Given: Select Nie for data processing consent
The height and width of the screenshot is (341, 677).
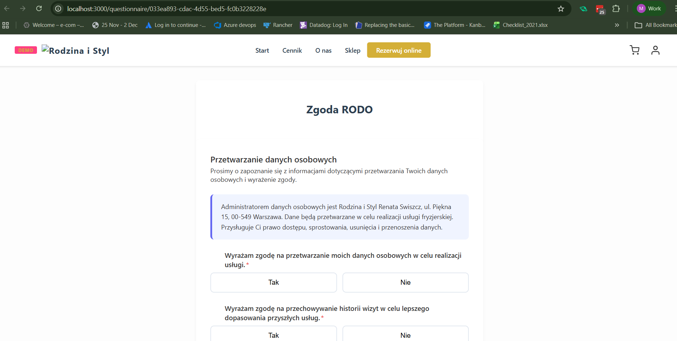Looking at the screenshot, I should (x=405, y=283).
